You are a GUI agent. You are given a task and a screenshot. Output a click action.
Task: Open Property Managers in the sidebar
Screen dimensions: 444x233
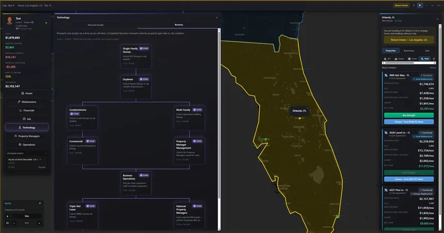point(27,136)
